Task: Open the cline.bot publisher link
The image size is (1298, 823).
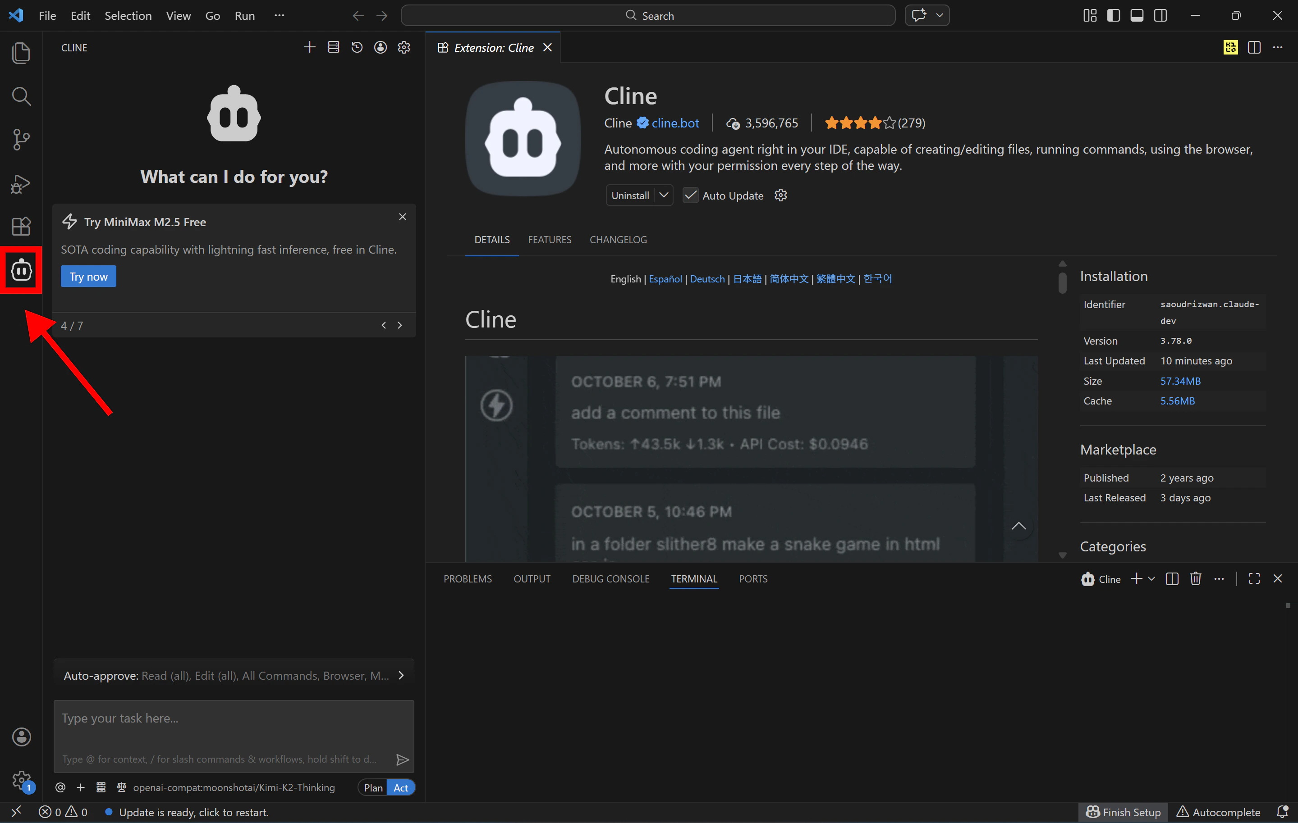Action: pyautogui.click(x=675, y=123)
